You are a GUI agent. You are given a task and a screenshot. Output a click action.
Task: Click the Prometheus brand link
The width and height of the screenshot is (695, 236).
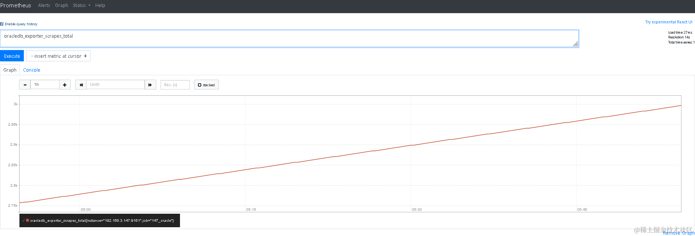(x=16, y=5)
